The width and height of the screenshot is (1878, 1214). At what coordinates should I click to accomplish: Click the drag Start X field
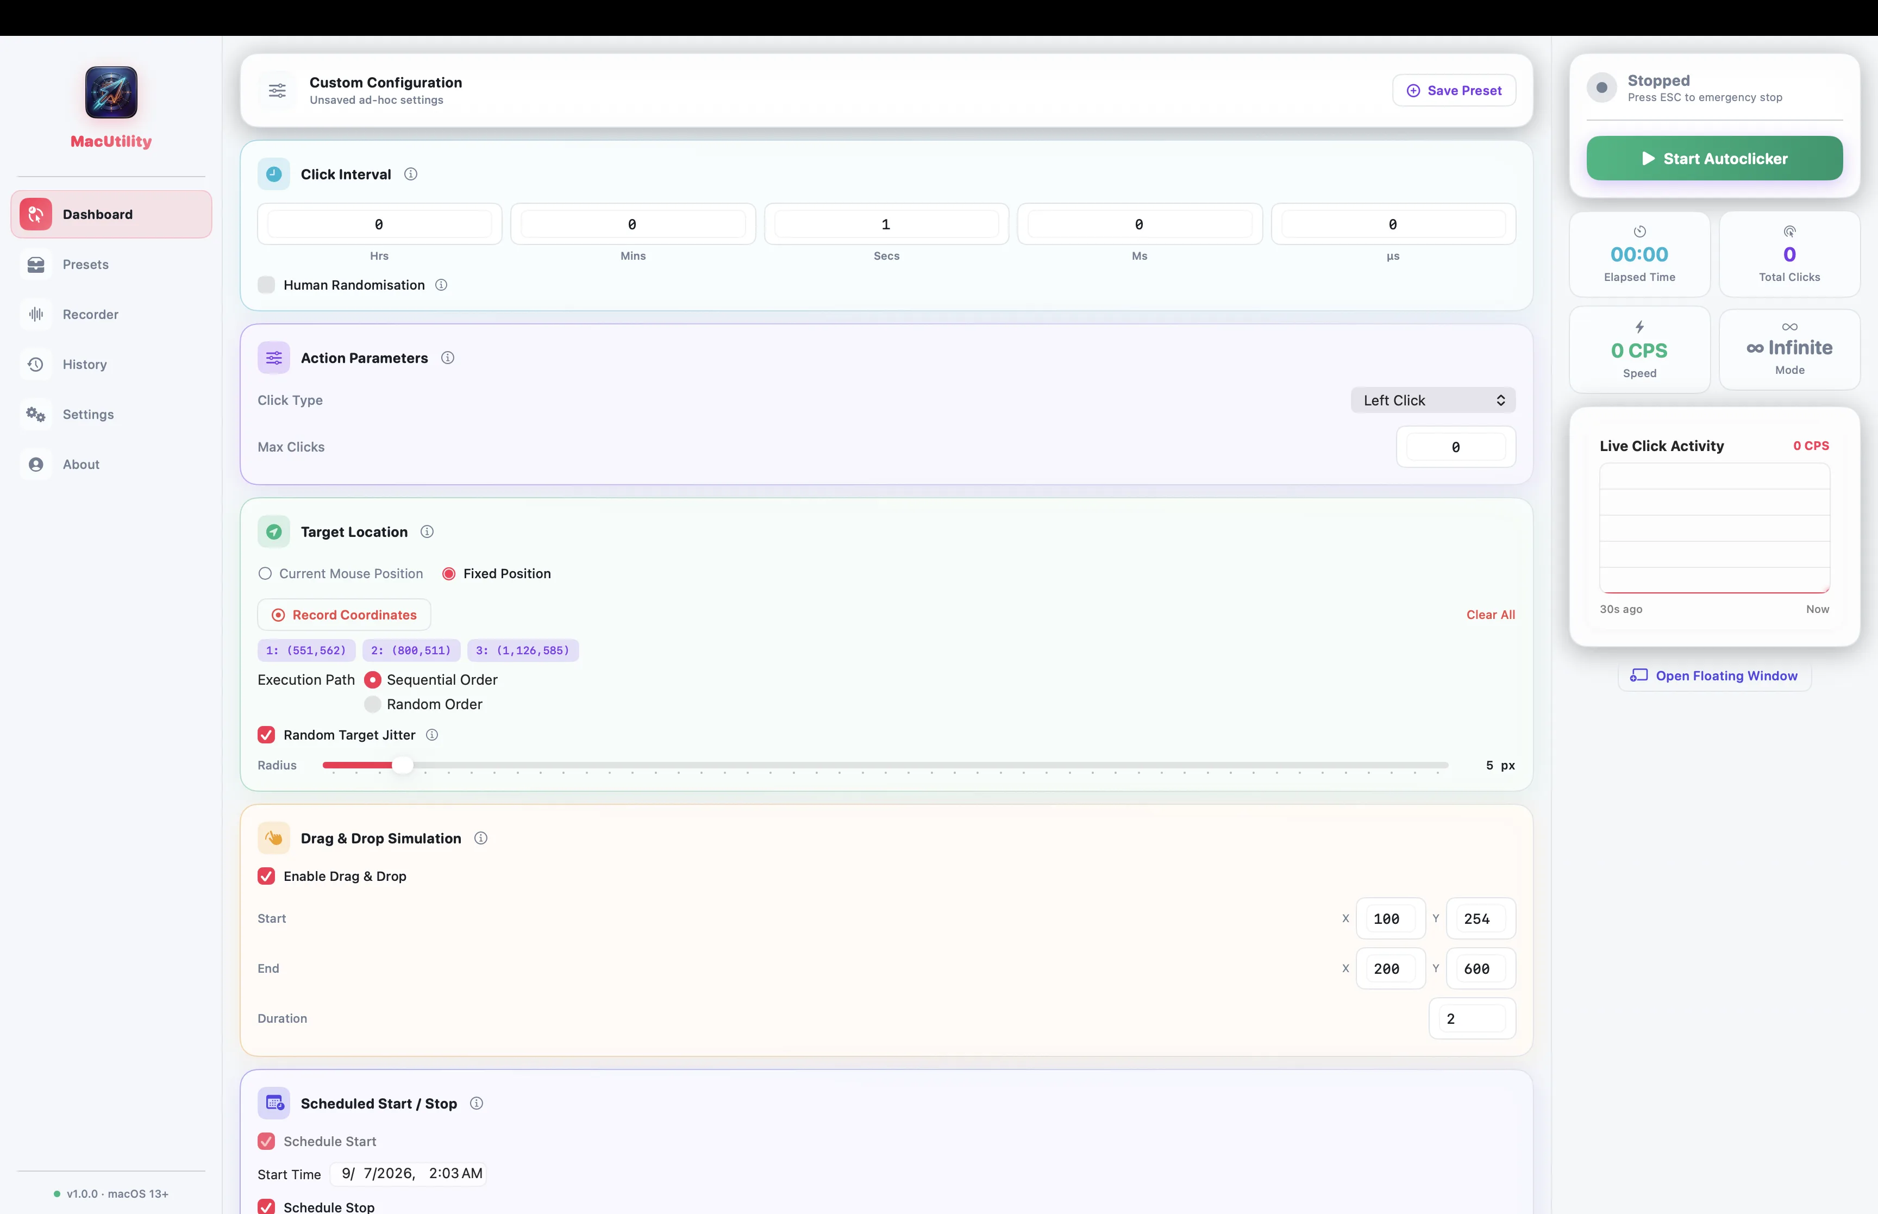[x=1390, y=919]
